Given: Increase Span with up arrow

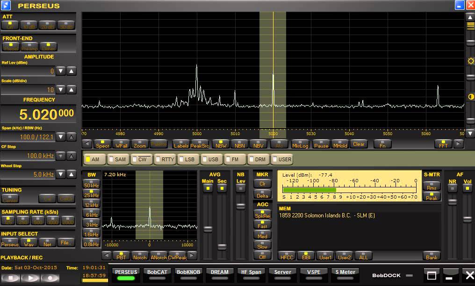Looking at the screenshot, I should tap(71, 137).
